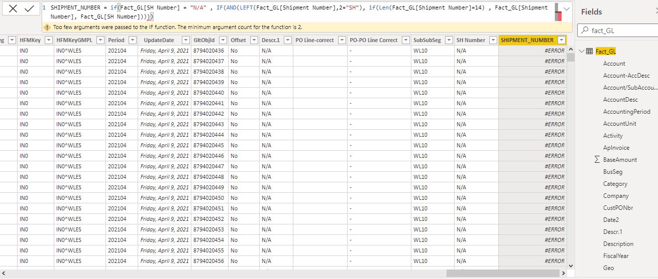Select the Activity field
The height and width of the screenshot is (279, 658).
(x=613, y=136)
